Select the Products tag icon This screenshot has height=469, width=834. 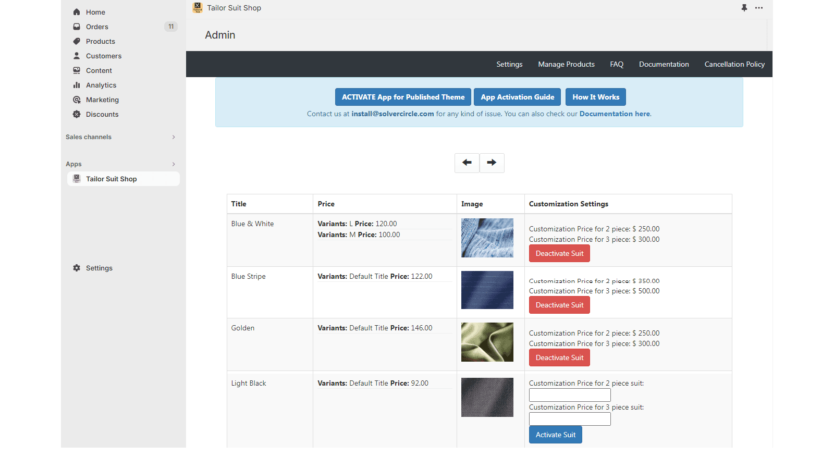tap(77, 41)
